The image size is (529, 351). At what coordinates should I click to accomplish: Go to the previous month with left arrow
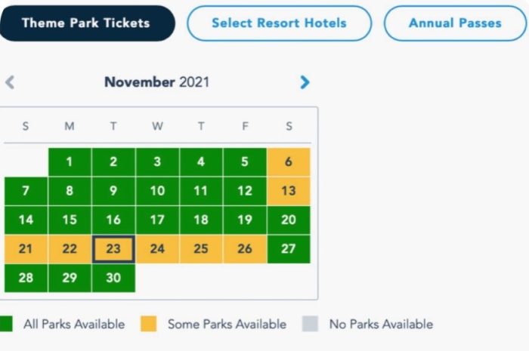coord(10,82)
